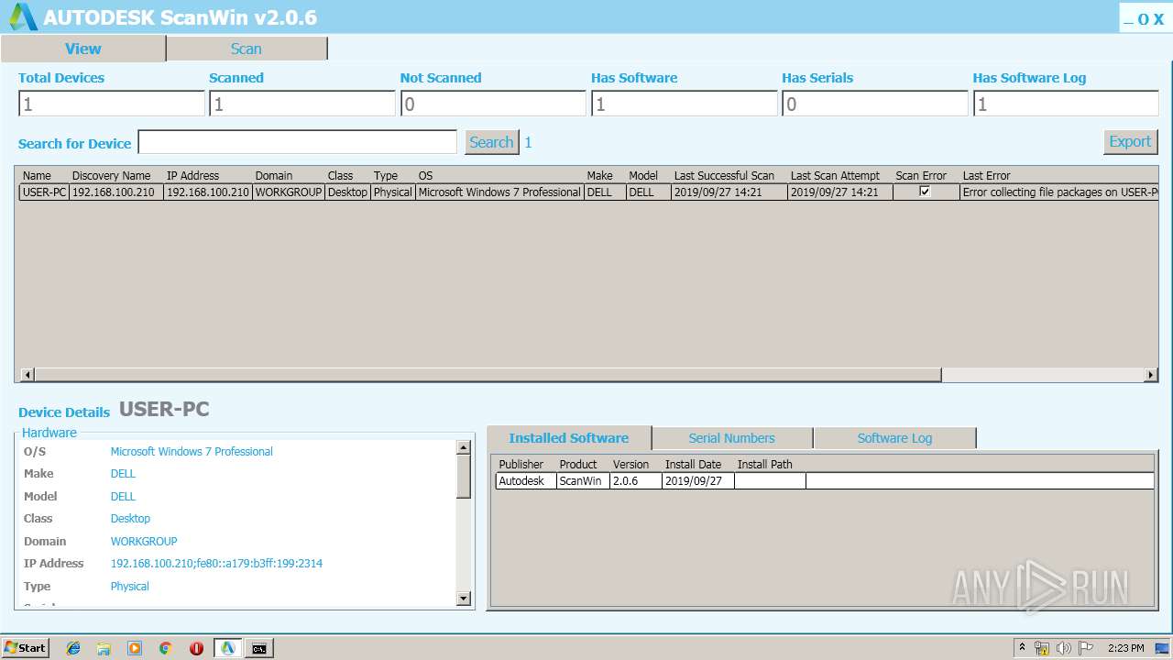
Task: Click device grid horizontal scrollbar thumb
Action: tap(488, 375)
